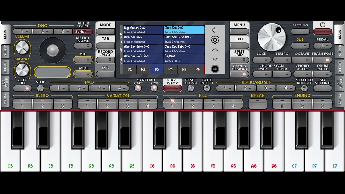Click the up arrow in sound list
The width and height of the screenshot is (345, 194).
pos(215,50)
